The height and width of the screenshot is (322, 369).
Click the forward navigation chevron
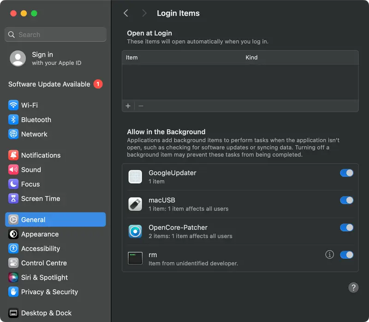(145, 13)
